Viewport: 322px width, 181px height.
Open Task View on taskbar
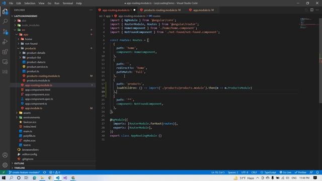pyautogui.click(x=26, y=178)
